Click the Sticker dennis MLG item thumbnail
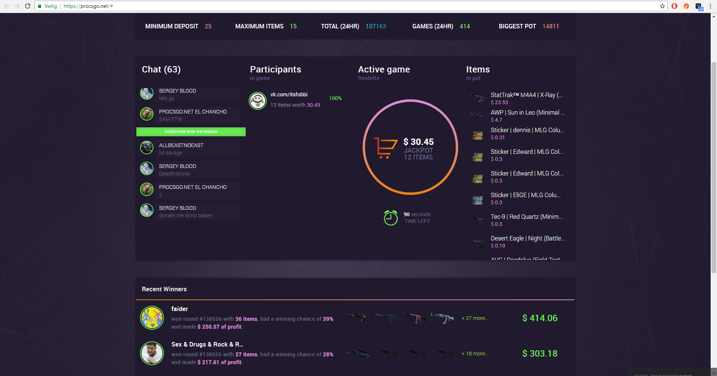The image size is (717, 376). tap(478, 136)
